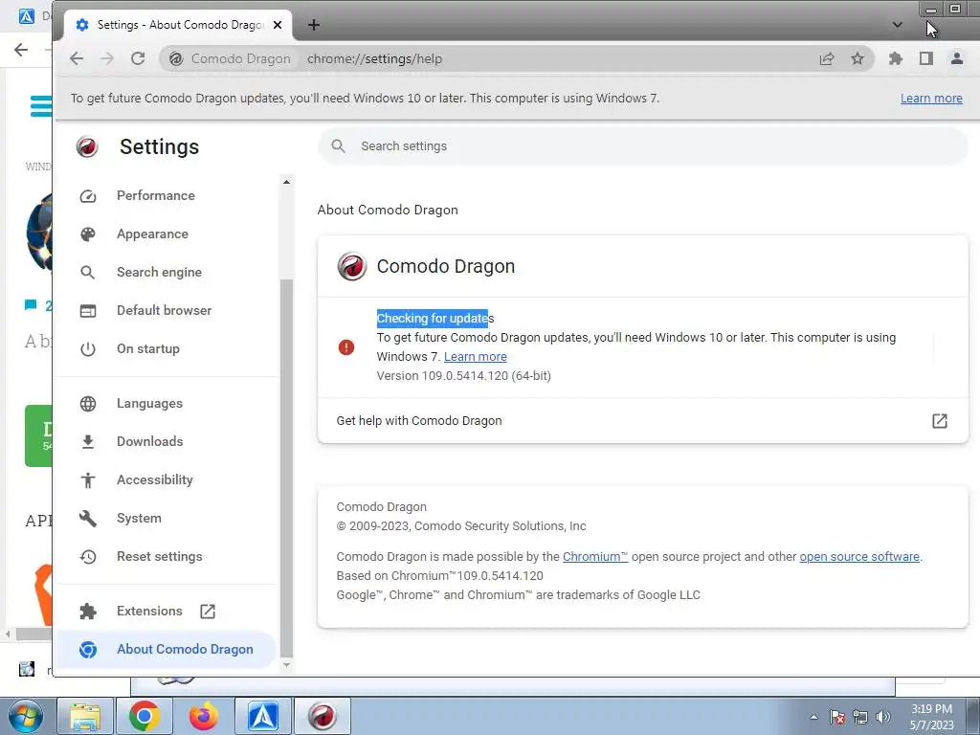Open the profile avatar menu

(957, 58)
